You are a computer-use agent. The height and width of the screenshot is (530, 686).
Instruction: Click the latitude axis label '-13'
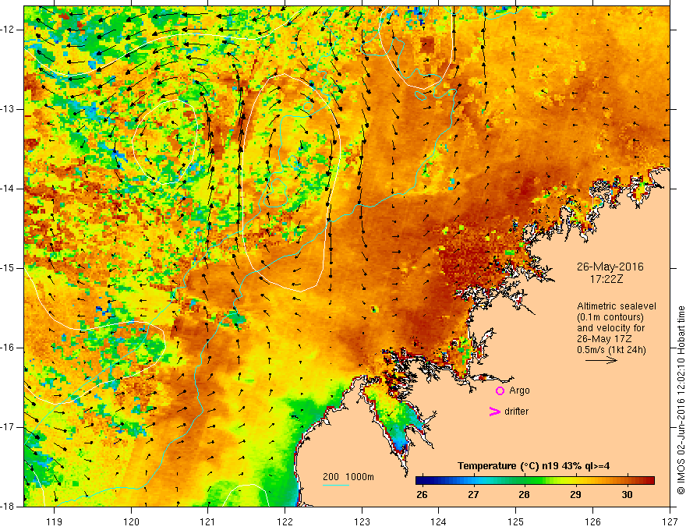click(9, 109)
